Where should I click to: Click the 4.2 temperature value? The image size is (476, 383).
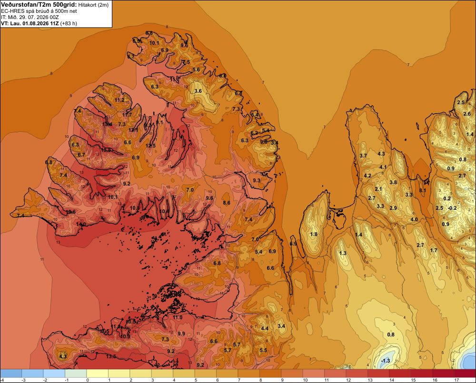367,176
